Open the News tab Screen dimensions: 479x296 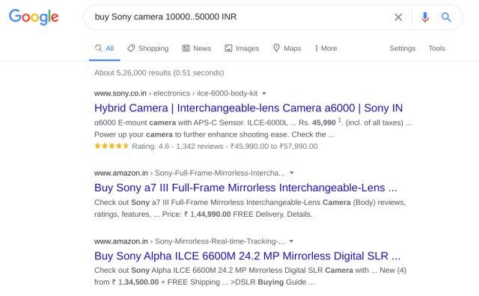pyautogui.click(x=196, y=49)
